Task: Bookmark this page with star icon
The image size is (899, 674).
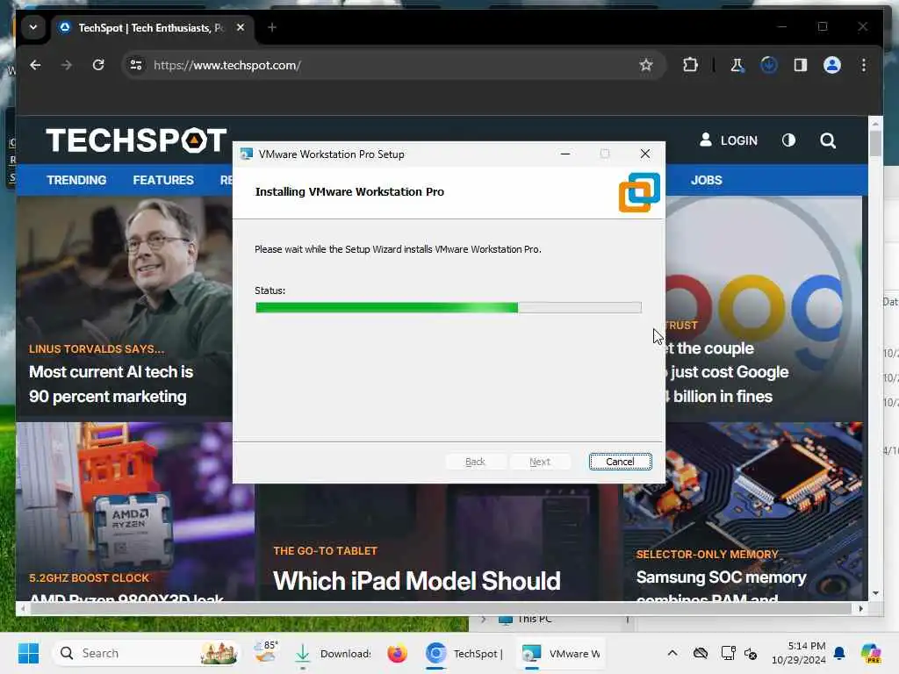Action: [x=646, y=65]
